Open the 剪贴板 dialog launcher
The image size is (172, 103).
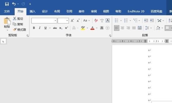pyautogui.click(x=28, y=35)
